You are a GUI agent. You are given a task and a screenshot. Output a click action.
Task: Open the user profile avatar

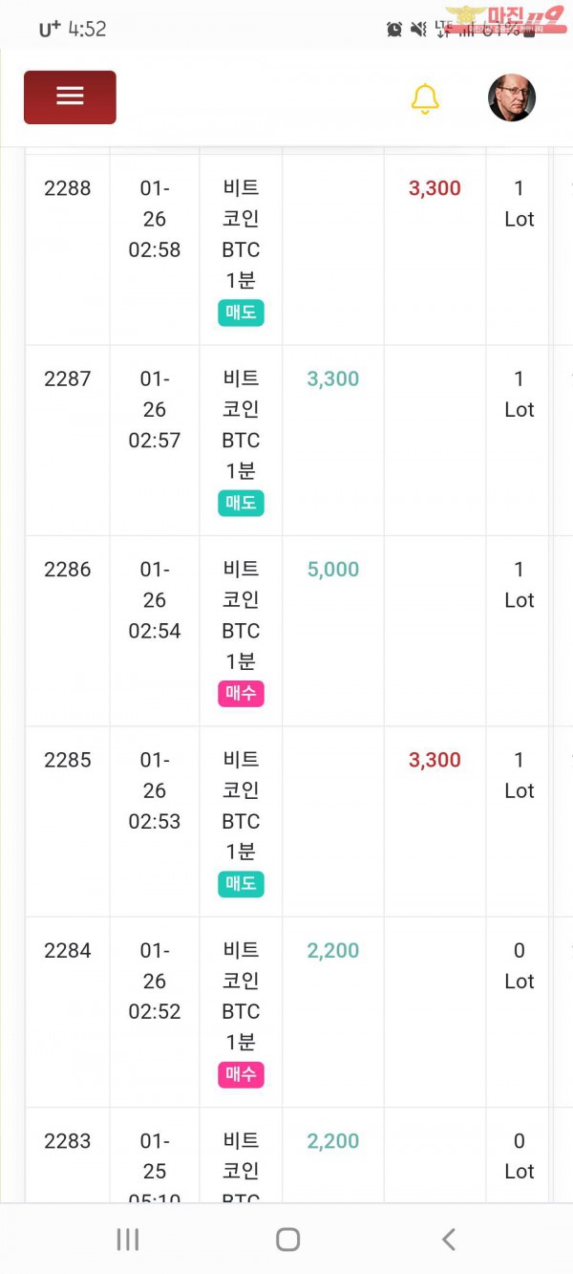[512, 97]
